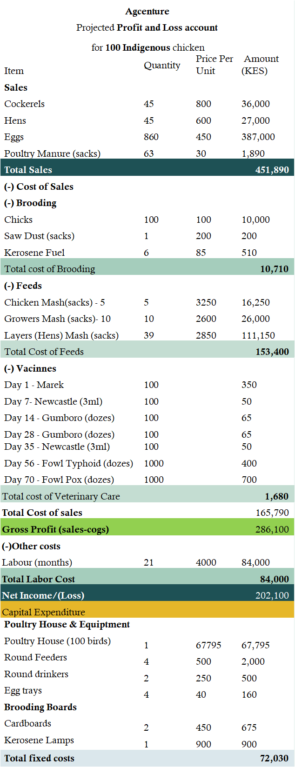Select Day 56 - Fowl Typhoid quantity 1000
The image size is (295, 767).
point(154,463)
